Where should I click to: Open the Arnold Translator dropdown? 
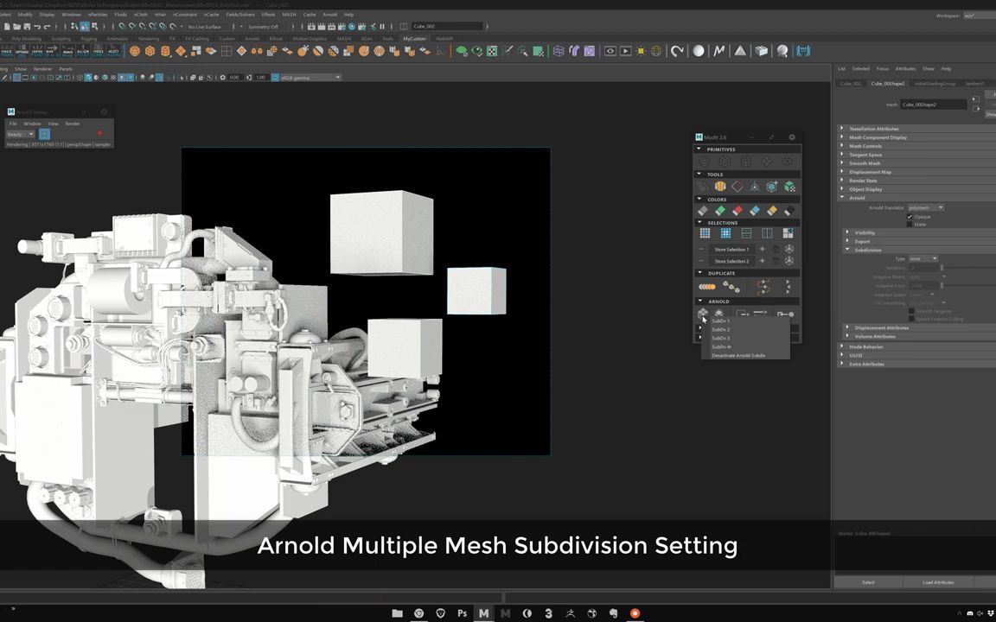(925, 207)
